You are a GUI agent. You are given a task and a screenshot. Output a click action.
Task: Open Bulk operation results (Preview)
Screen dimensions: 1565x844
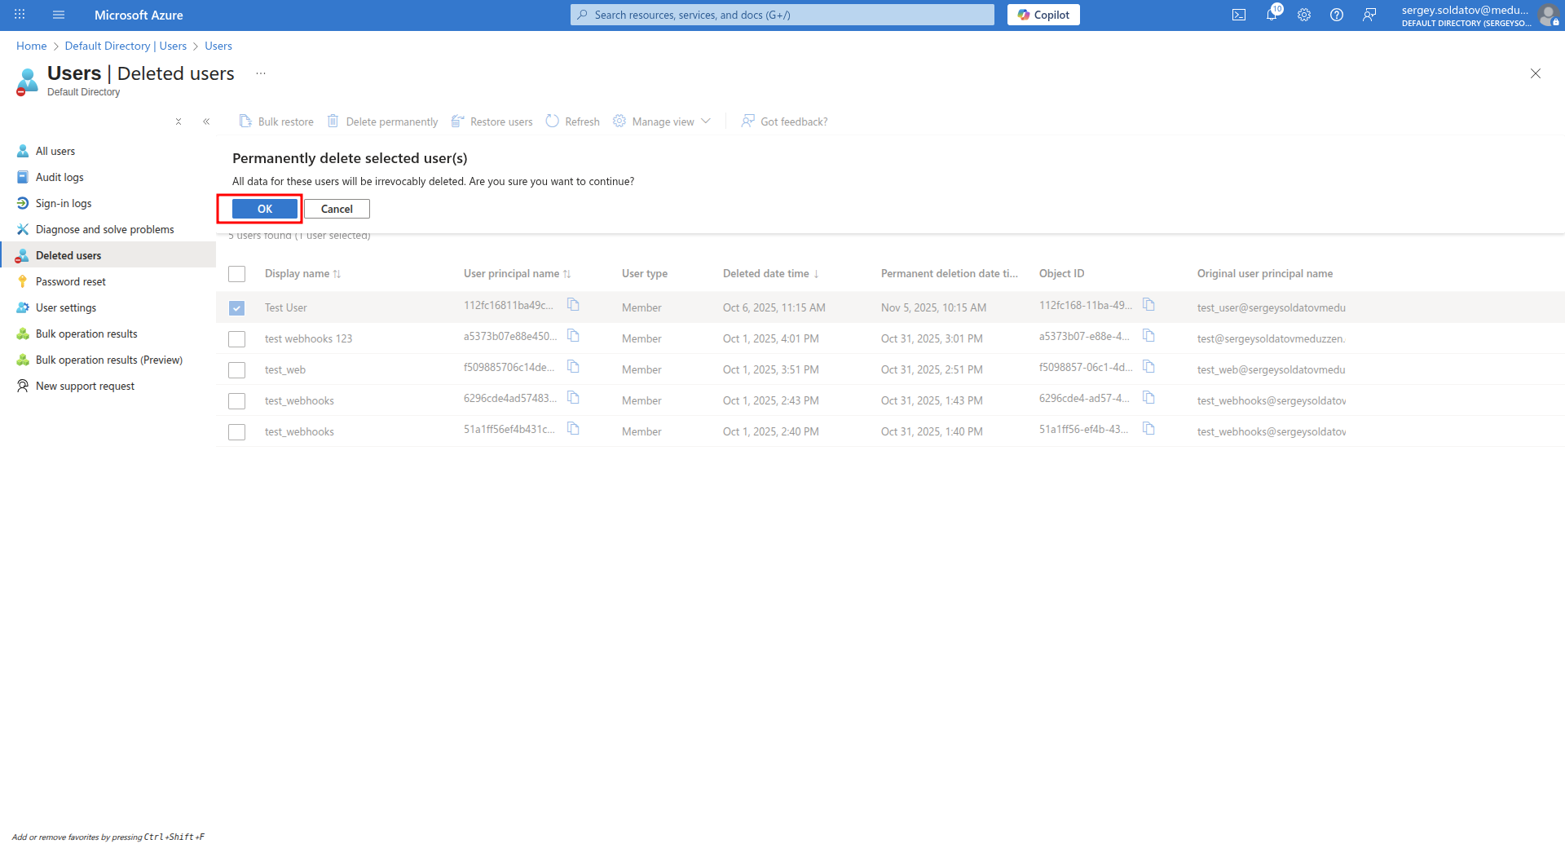click(x=108, y=360)
